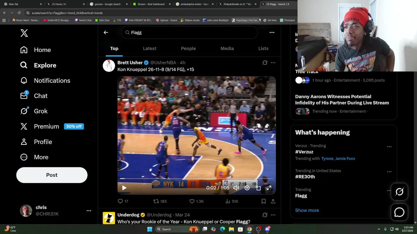Open Grok actions on Brett Usher post
The width and height of the screenshot is (417, 234).
click(265, 63)
